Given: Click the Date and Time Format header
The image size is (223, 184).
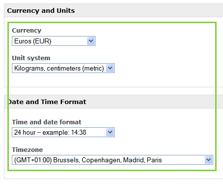Looking at the screenshot, I should coord(47,102).
